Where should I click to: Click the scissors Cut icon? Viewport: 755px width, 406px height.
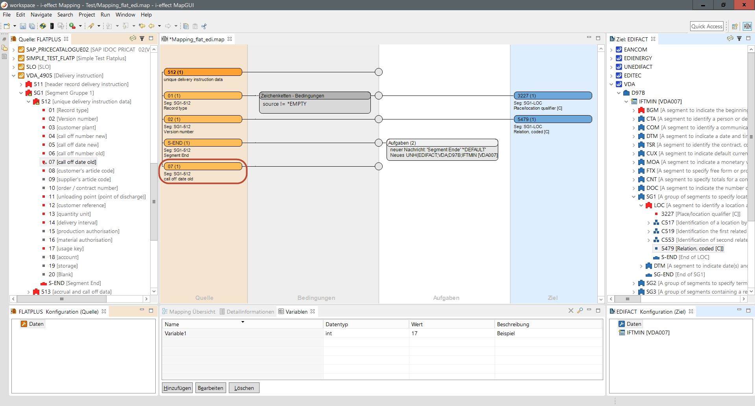coord(204,26)
